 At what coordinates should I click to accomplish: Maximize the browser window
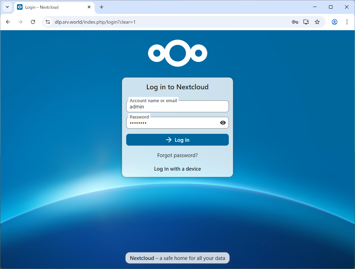click(330, 7)
